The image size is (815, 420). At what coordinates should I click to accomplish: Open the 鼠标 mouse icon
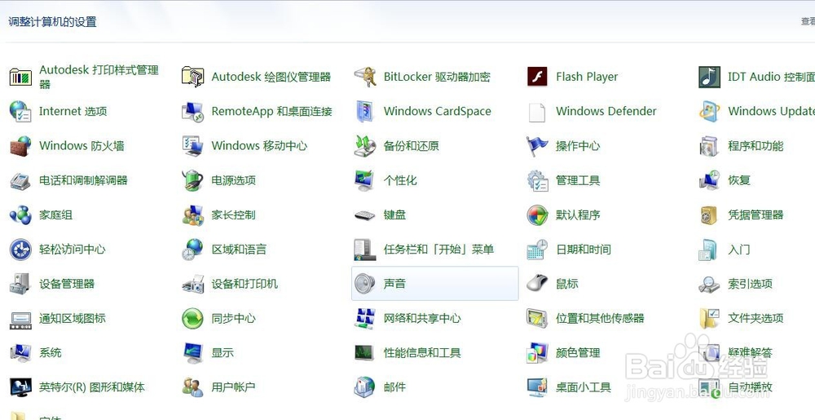537,284
